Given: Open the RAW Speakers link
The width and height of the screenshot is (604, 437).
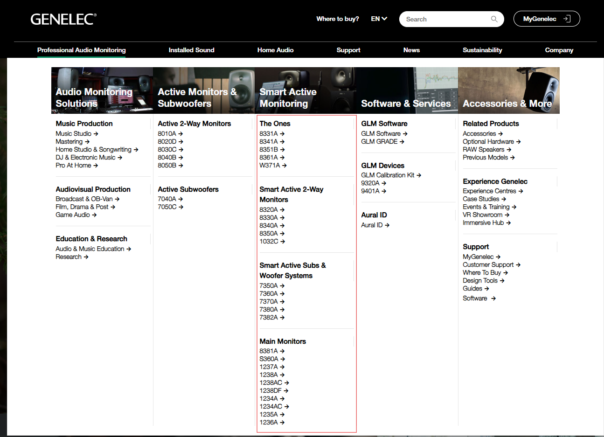Looking at the screenshot, I should [487, 149].
